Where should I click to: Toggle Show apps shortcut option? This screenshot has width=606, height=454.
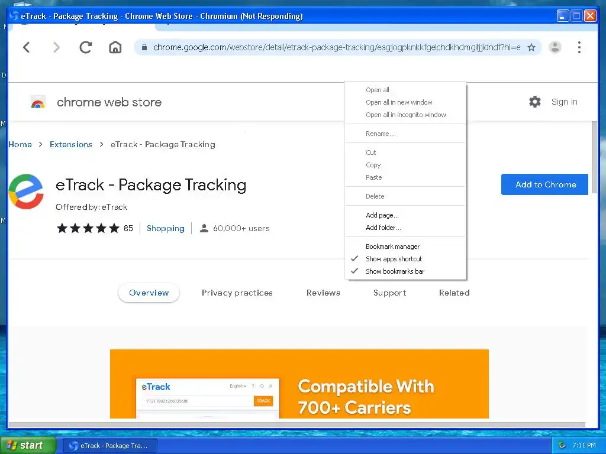[405, 259]
